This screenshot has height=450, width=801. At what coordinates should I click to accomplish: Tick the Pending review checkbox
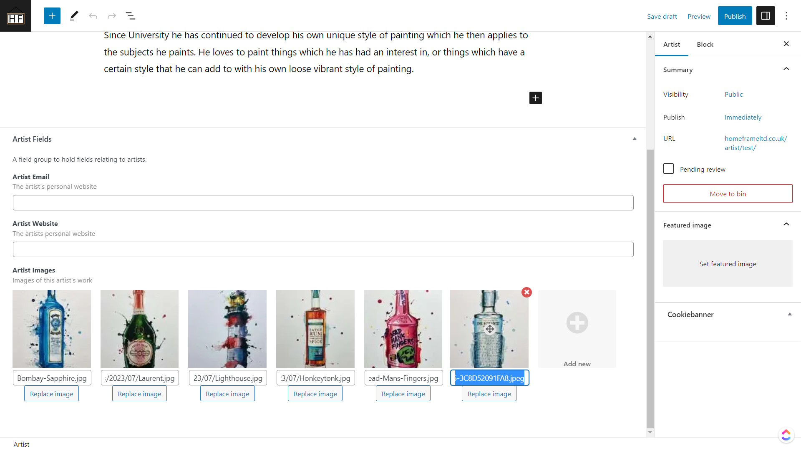tap(668, 169)
